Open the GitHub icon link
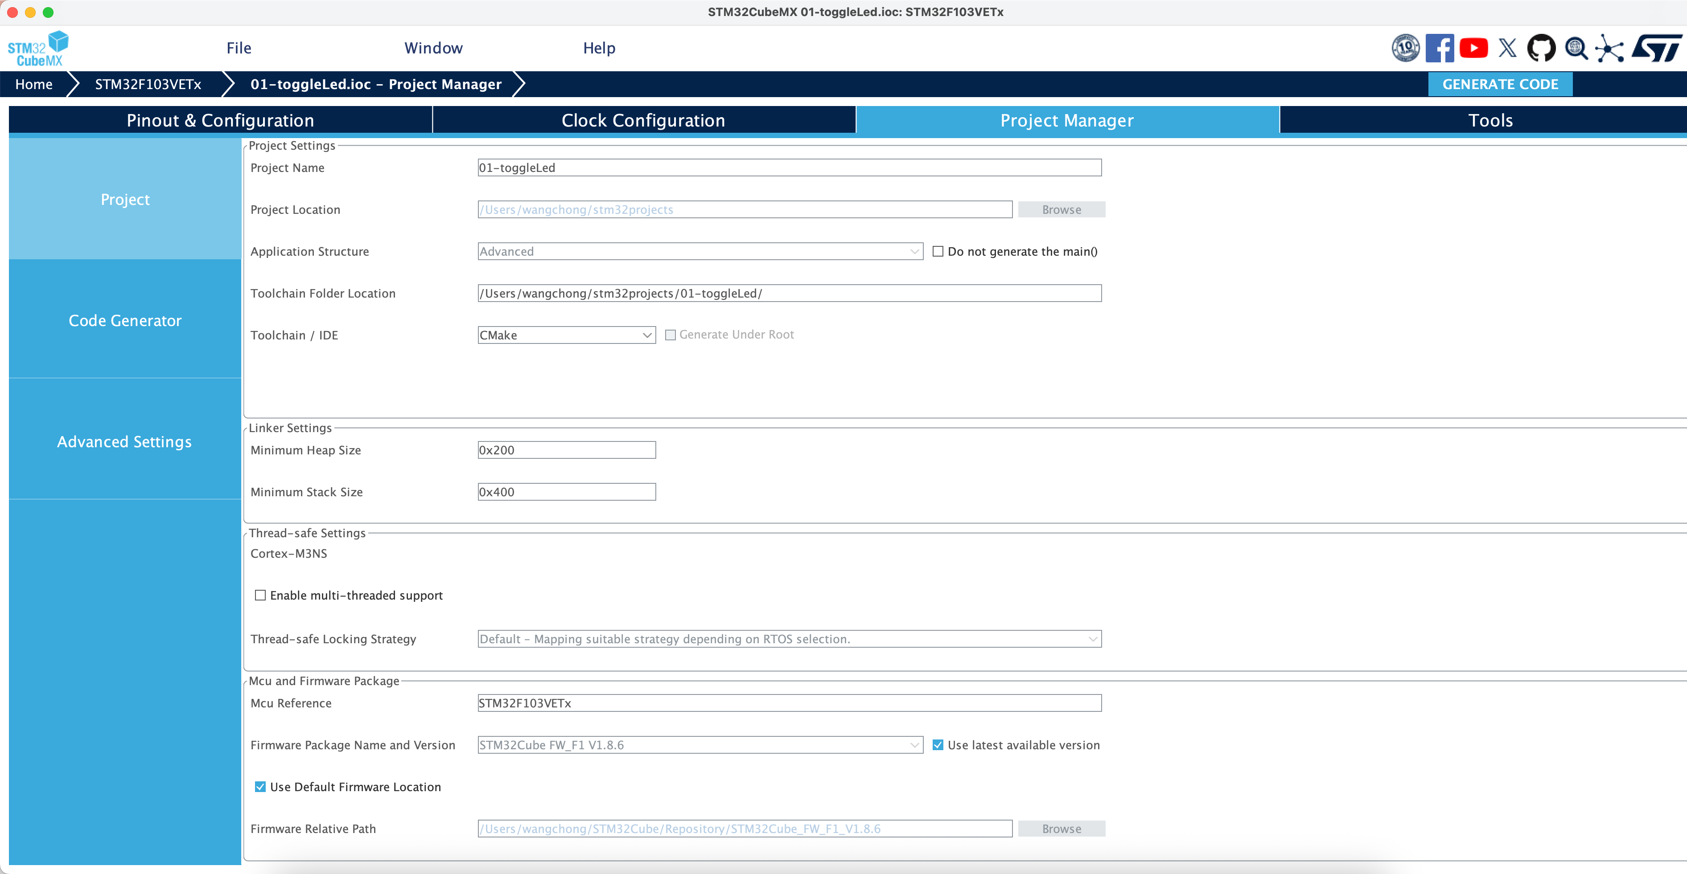The image size is (1687, 874). point(1541,48)
